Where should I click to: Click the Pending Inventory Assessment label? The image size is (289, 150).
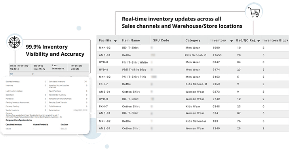click(18, 103)
